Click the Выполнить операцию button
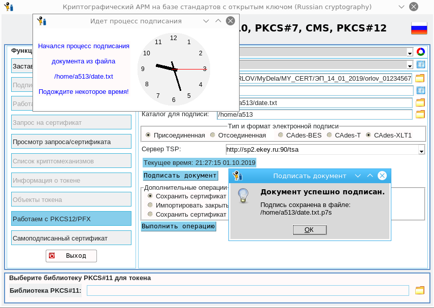This screenshot has width=434, height=308. pyautogui.click(x=178, y=226)
